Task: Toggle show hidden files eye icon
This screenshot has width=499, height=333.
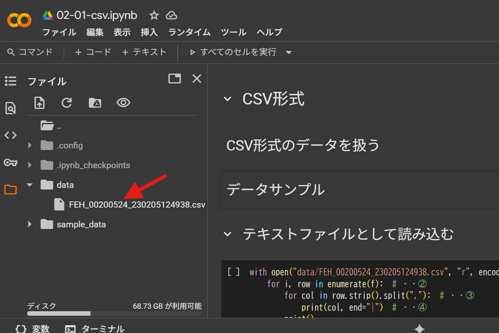Action: click(123, 103)
